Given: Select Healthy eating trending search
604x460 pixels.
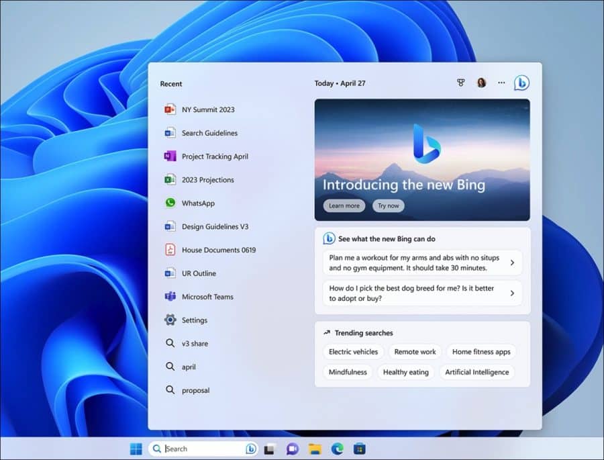Looking at the screenshot, I should [405, 372].
